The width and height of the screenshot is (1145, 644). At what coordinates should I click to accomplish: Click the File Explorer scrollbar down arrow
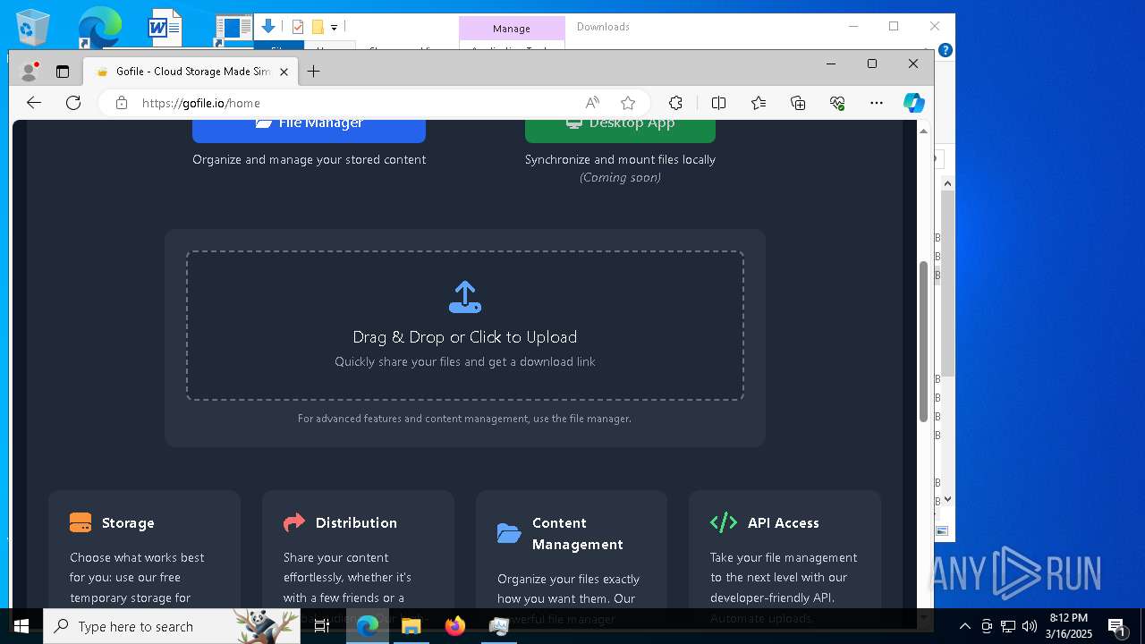coord(947,499)
